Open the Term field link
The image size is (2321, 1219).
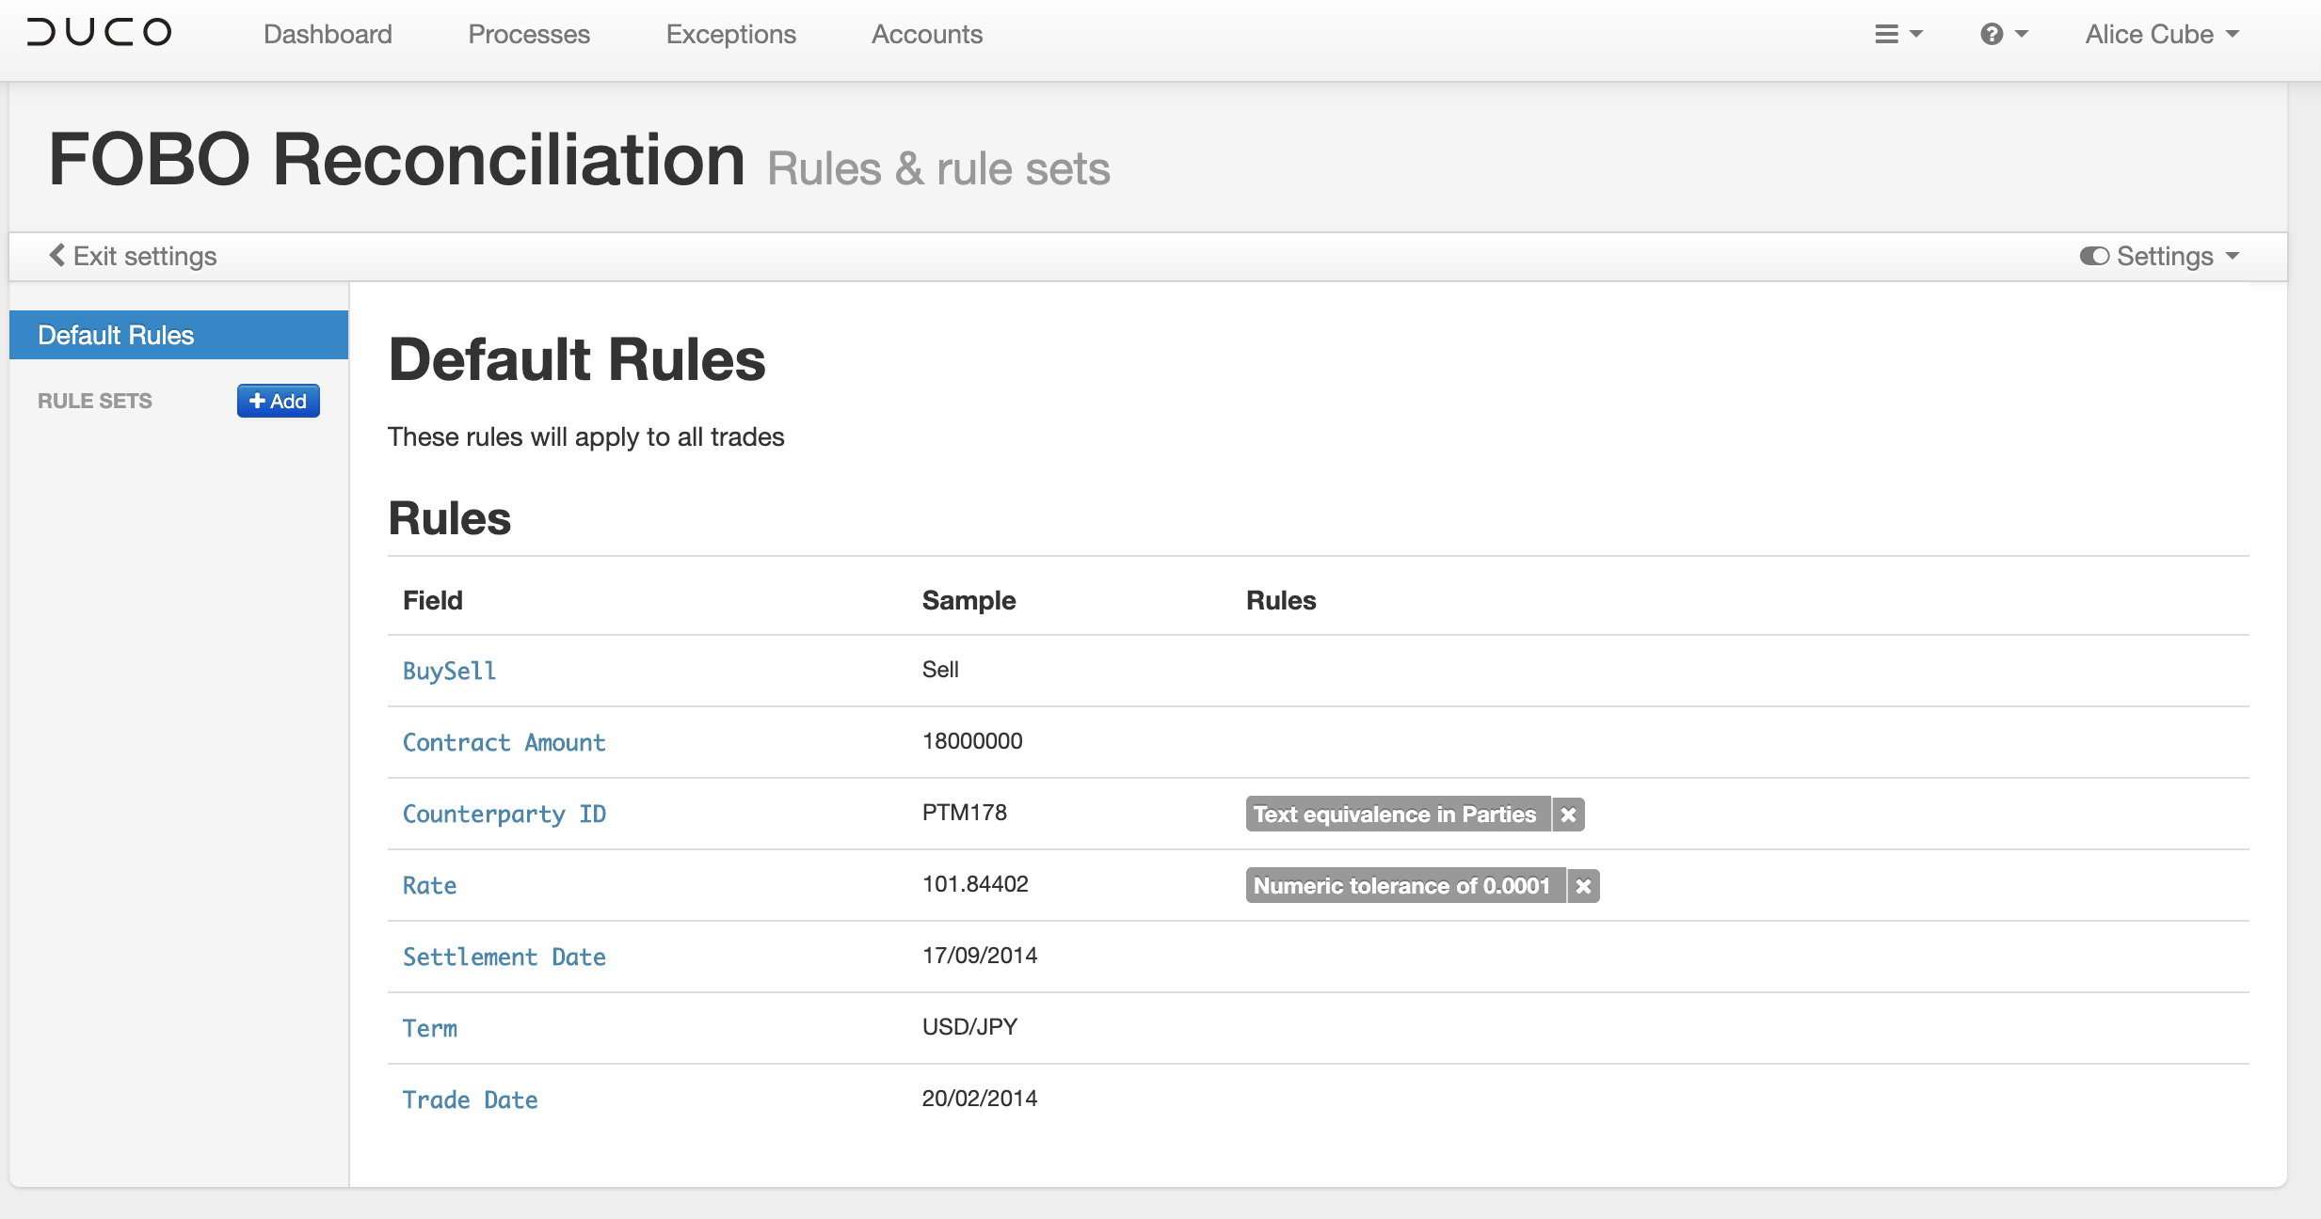pos(429,1028)
